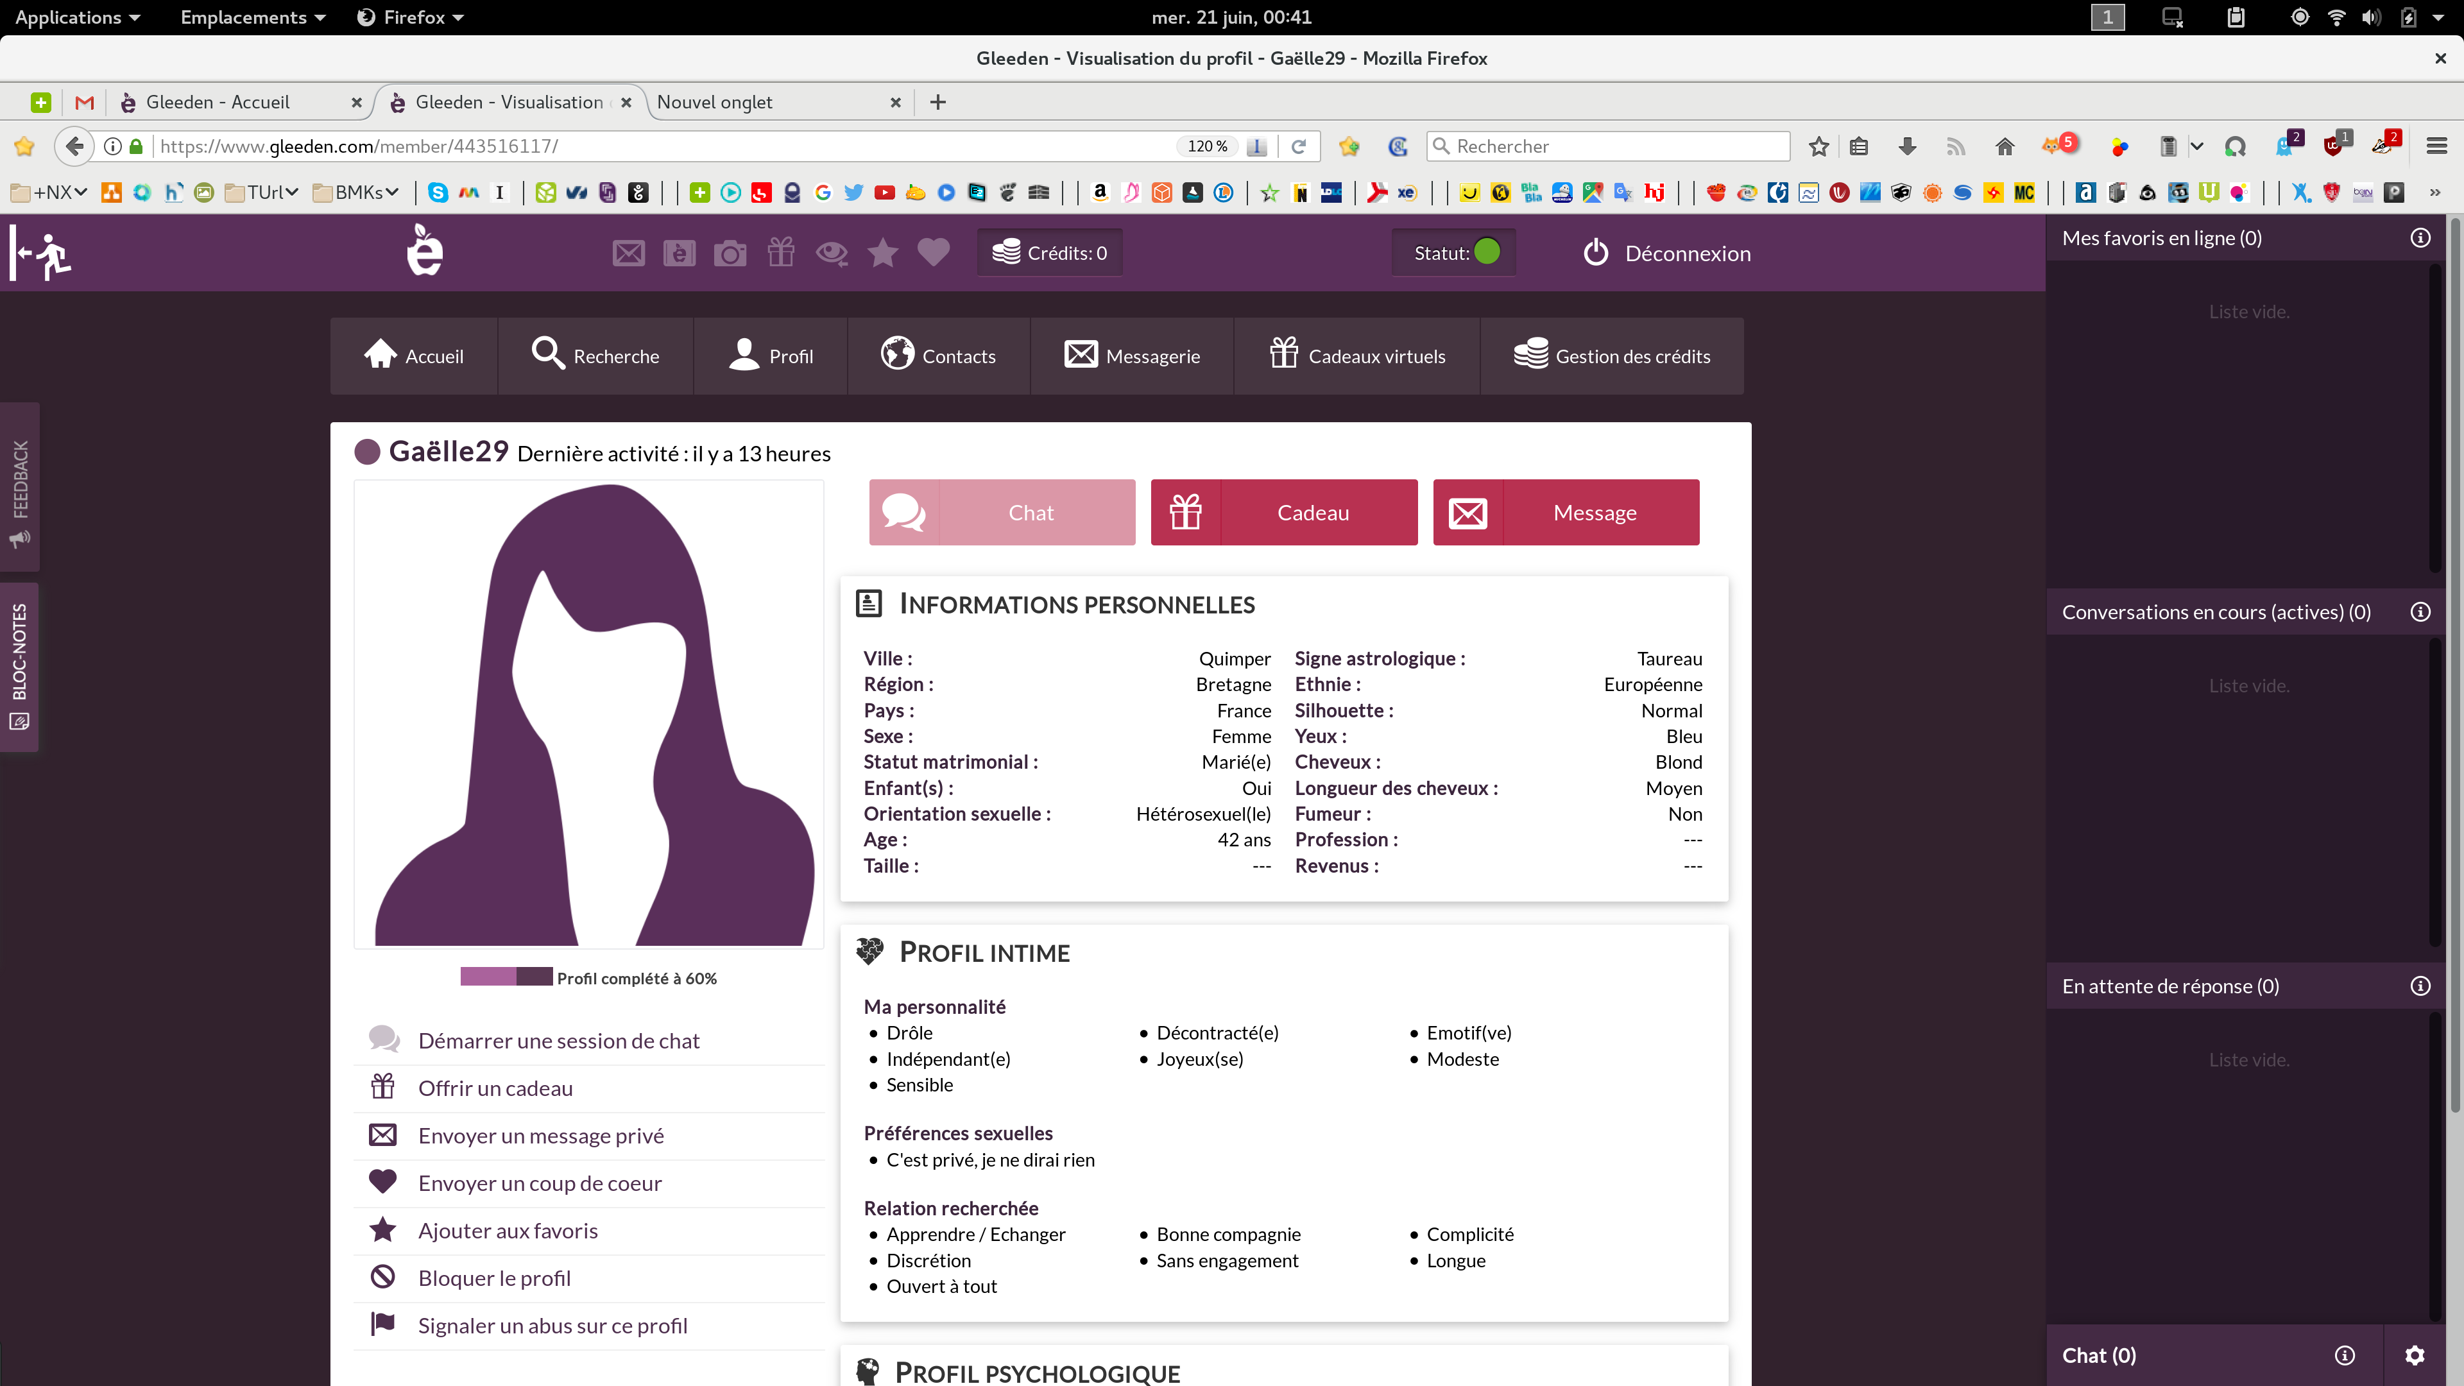Open chat settings gear icon
2464x1386 pixels.
point(2414,1355)
